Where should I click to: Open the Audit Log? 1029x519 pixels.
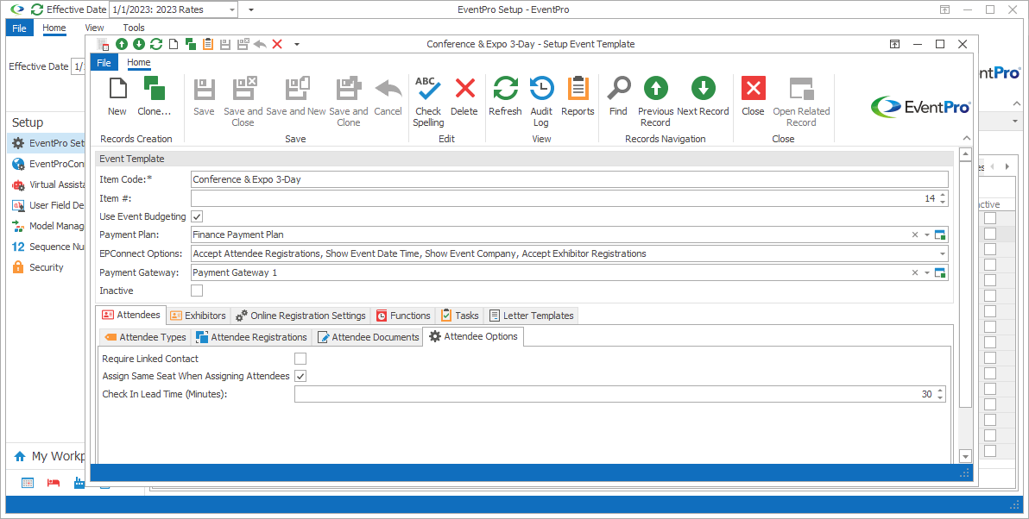click(x=541, y=101)
